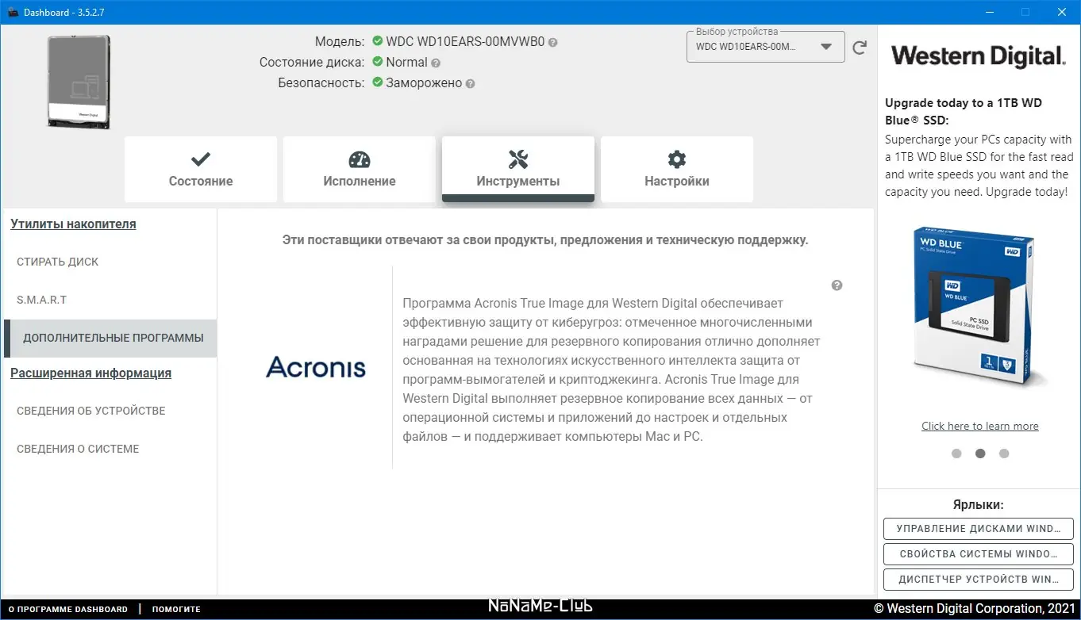Click the 'Эти поставщики отвечают' notice text
Screen dimensions: 1081x620
click(x=545, y=239)
